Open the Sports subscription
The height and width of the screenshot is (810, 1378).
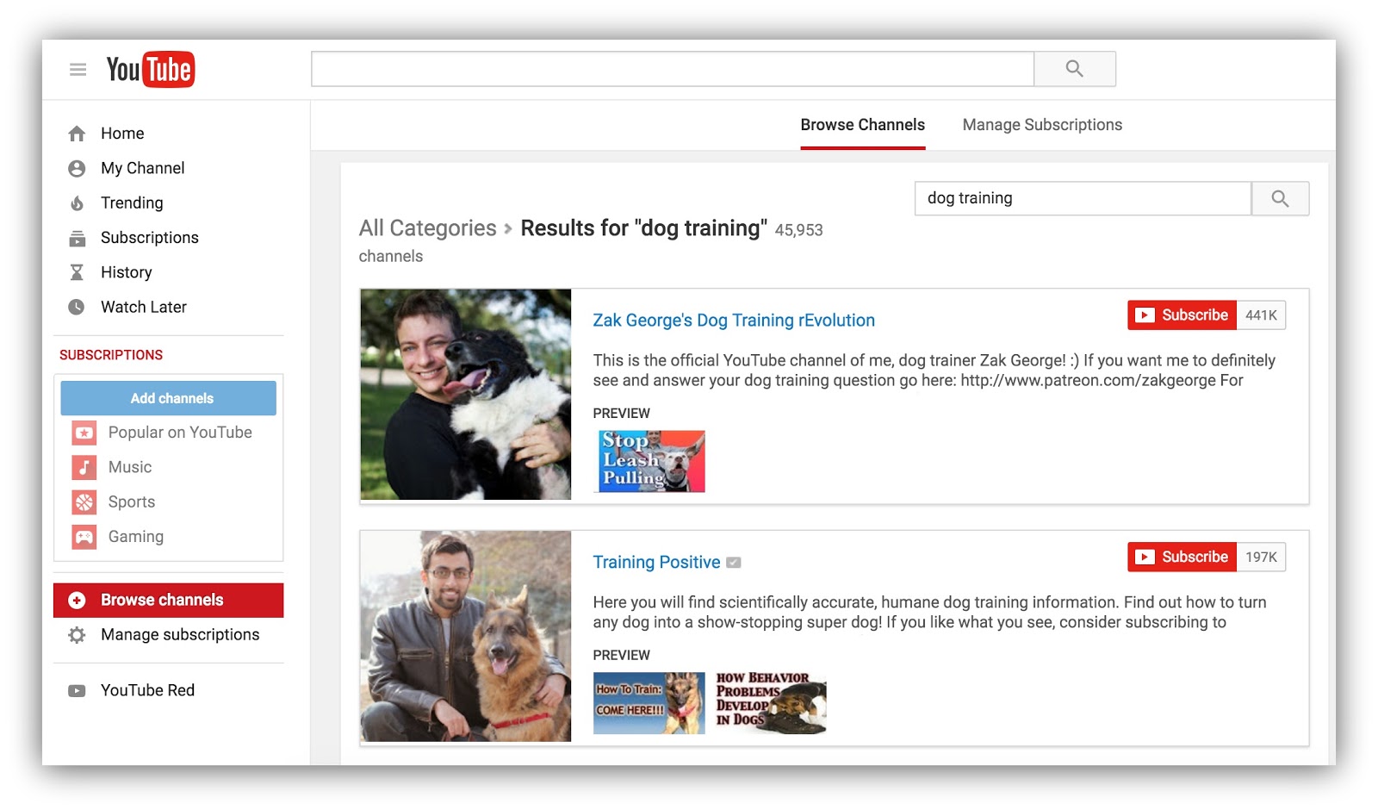[x=132, y=502]
